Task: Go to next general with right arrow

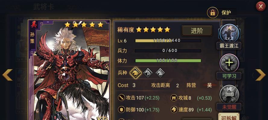Action: click(260, 75)
